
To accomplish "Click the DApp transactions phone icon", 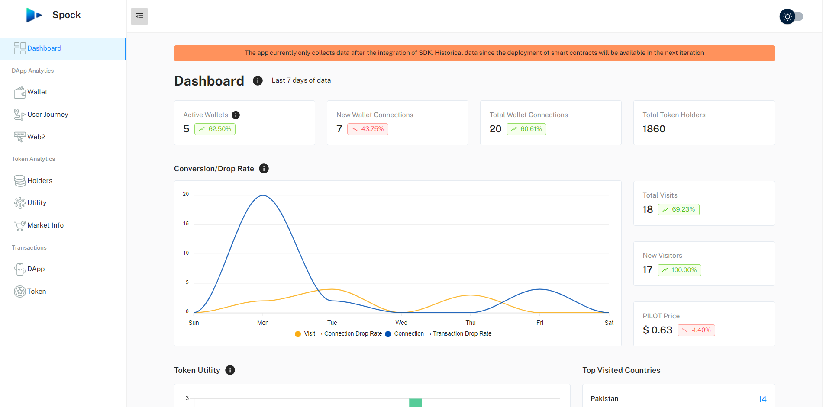I will [x=19, y=269].
